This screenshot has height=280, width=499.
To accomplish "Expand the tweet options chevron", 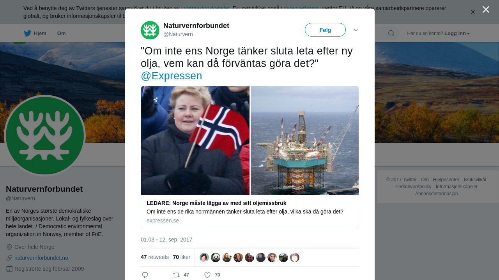I will [x=356, y=30].
